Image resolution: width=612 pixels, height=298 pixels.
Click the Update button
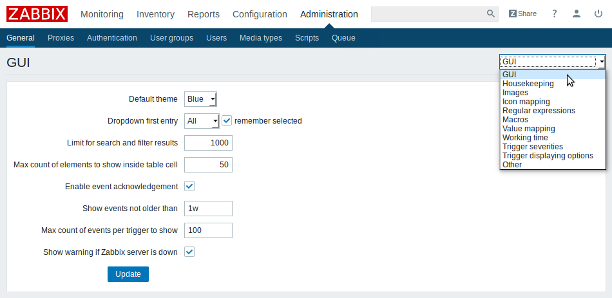pyautogui.click(x=128, y=274)
